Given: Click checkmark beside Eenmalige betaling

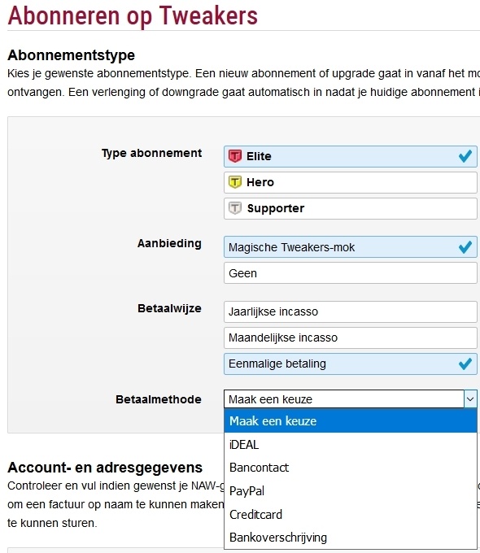Looking at the screenshot, I should 465,364.
